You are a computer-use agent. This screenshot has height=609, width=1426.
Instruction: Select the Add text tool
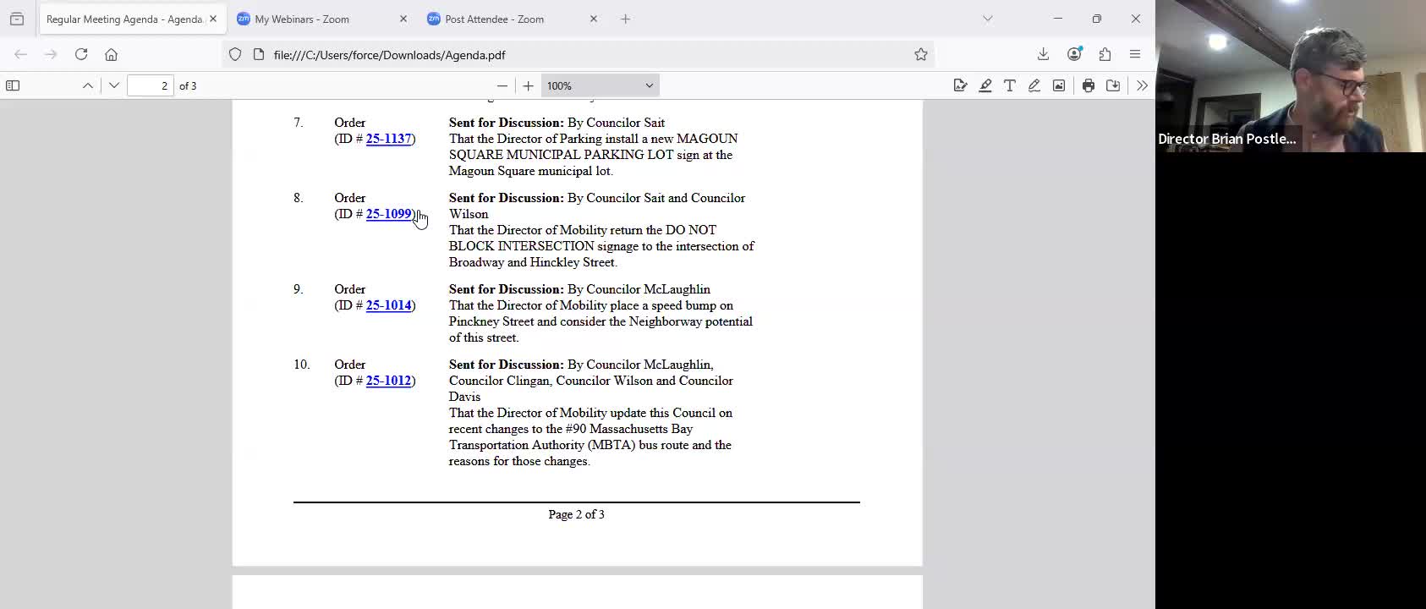tap(1010, 85)
